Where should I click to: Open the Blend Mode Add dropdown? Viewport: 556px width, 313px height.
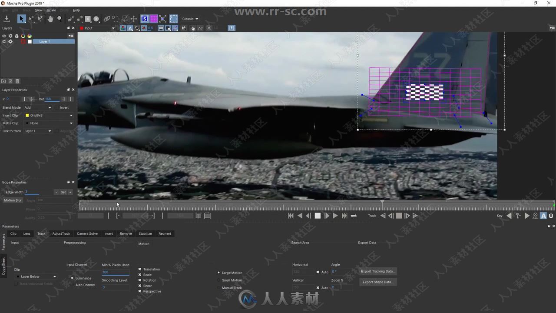[38, 107]
